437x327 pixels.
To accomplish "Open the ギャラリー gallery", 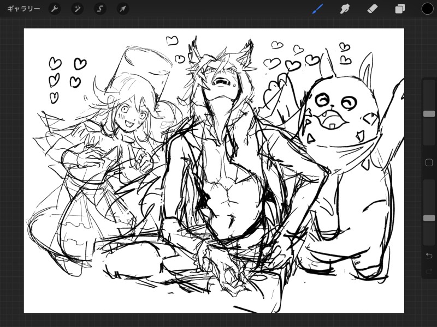I will tap(23, 9).
